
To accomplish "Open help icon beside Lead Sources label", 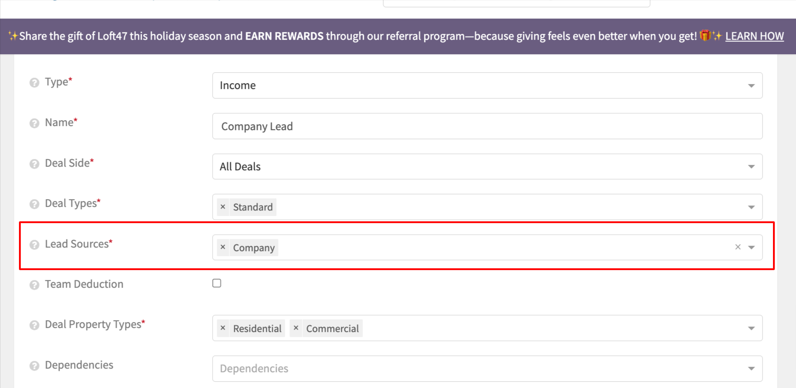I will [34, 245].
